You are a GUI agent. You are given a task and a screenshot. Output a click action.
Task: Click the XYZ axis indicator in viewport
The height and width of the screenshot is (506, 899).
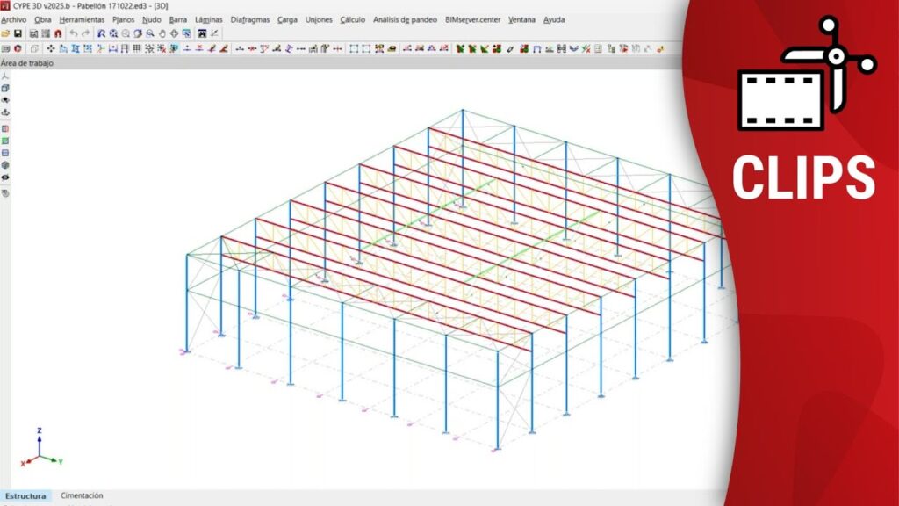[41, 449]
